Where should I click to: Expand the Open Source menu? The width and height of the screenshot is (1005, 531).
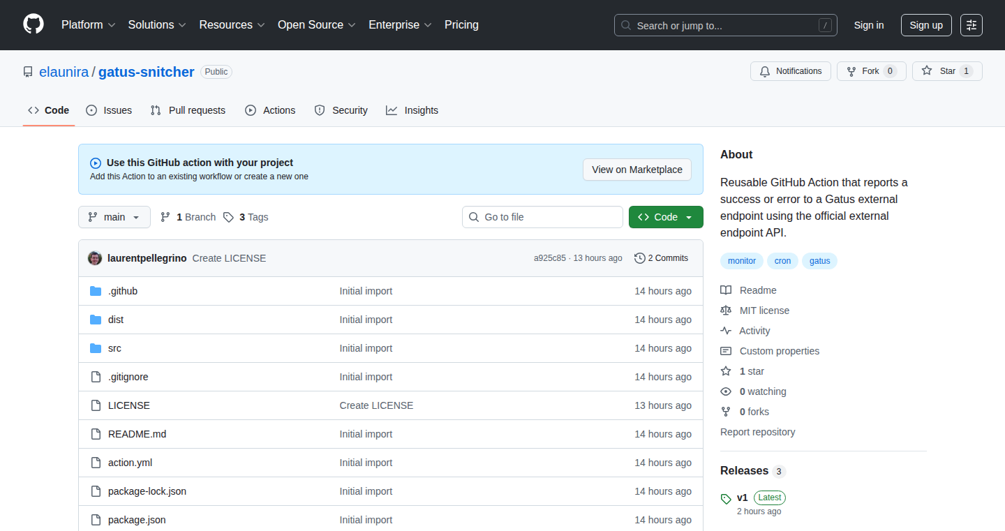coord(317,24)
